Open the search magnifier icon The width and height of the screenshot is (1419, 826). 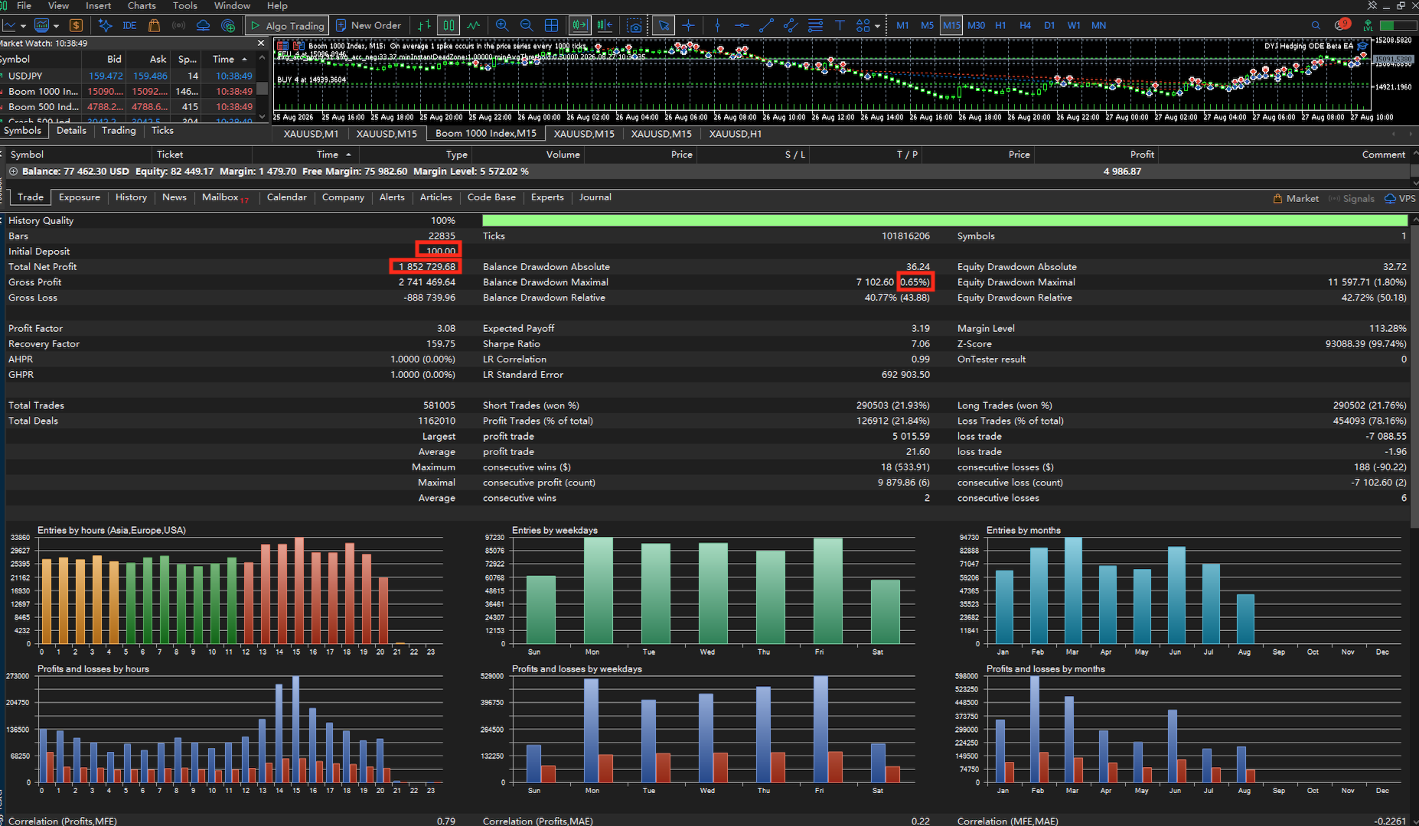pos(1316,25)
